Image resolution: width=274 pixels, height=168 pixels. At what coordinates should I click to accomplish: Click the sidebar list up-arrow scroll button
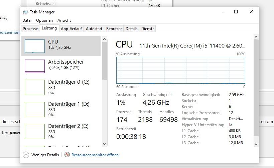[x=105, y=39]
